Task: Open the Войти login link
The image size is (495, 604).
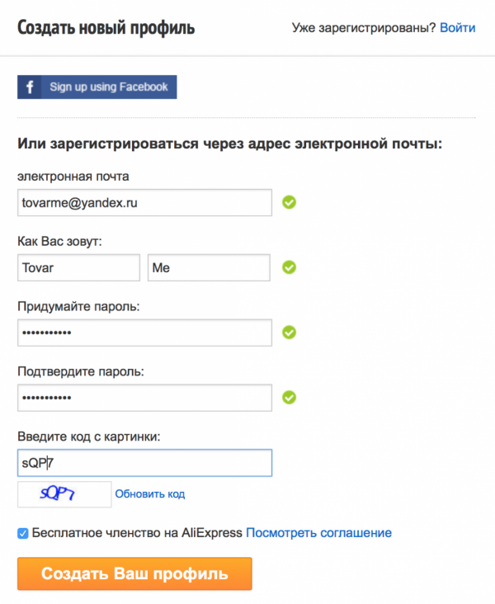Action: tap(458, 28)
